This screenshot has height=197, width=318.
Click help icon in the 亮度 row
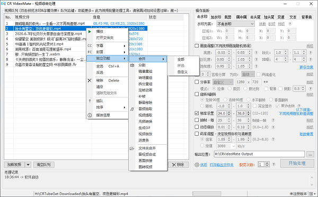tap(256, 52)
